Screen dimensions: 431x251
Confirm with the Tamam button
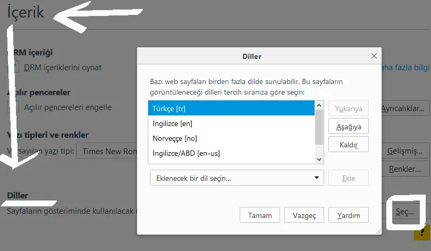pos(260,215)
